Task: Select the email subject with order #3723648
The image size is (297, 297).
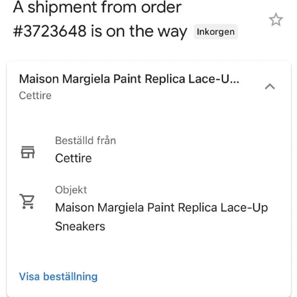Action: pos(100,19)
